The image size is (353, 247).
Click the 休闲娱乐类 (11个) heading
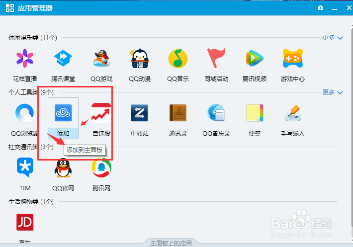pos(33,38)
